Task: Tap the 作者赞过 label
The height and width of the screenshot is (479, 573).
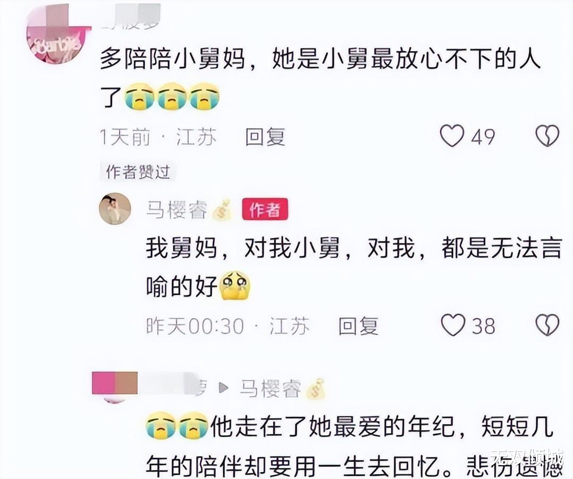Action: (x=138, y=172)
